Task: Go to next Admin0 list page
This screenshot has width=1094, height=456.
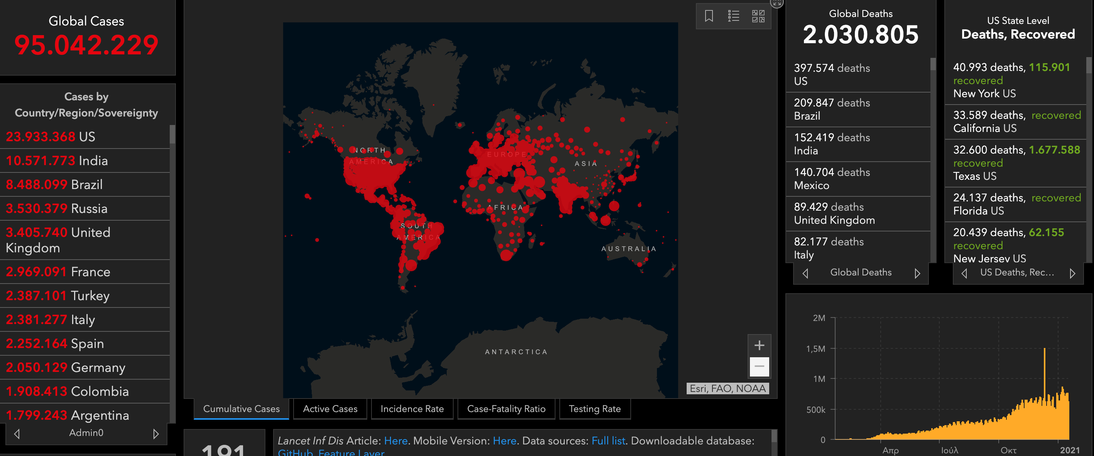Action: click(x=156, y=434)
